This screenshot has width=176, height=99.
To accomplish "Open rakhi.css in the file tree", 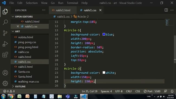I will (x=24, y=52).
